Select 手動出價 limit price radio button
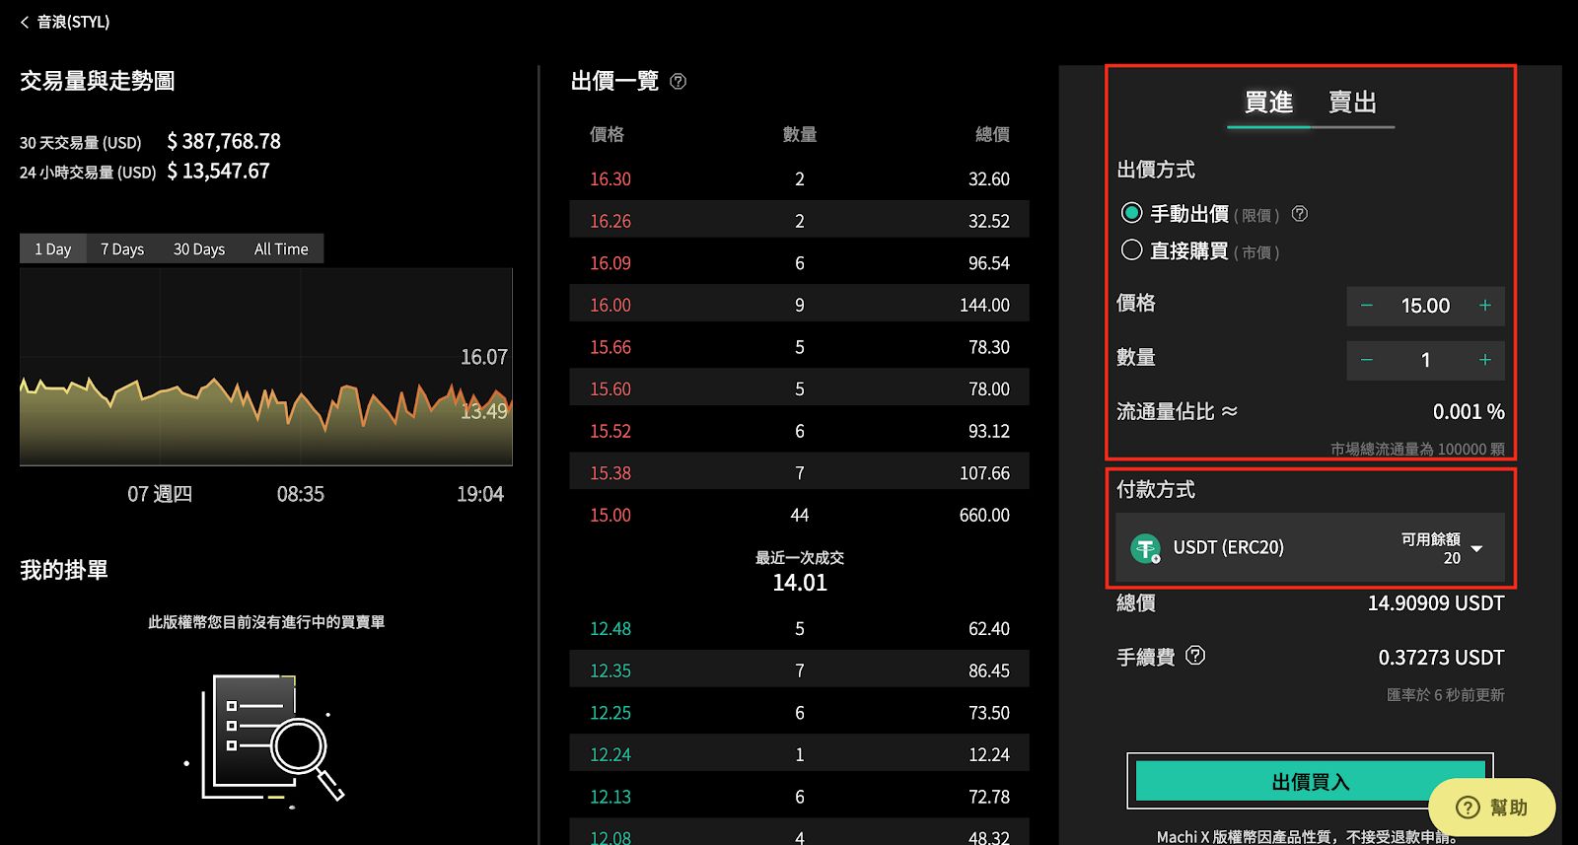This screenshot has width=1578, height=845. (x=1131, y=213)
